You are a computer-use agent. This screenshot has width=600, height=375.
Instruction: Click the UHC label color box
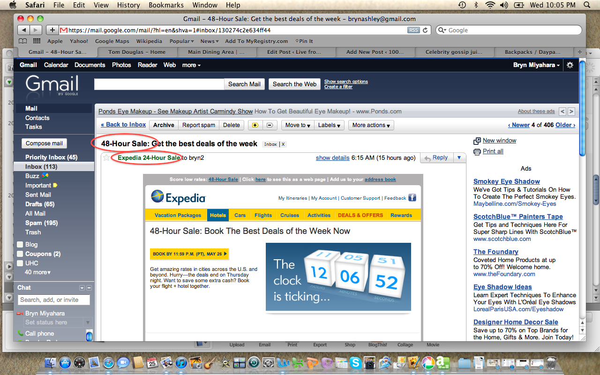[20, 263]
